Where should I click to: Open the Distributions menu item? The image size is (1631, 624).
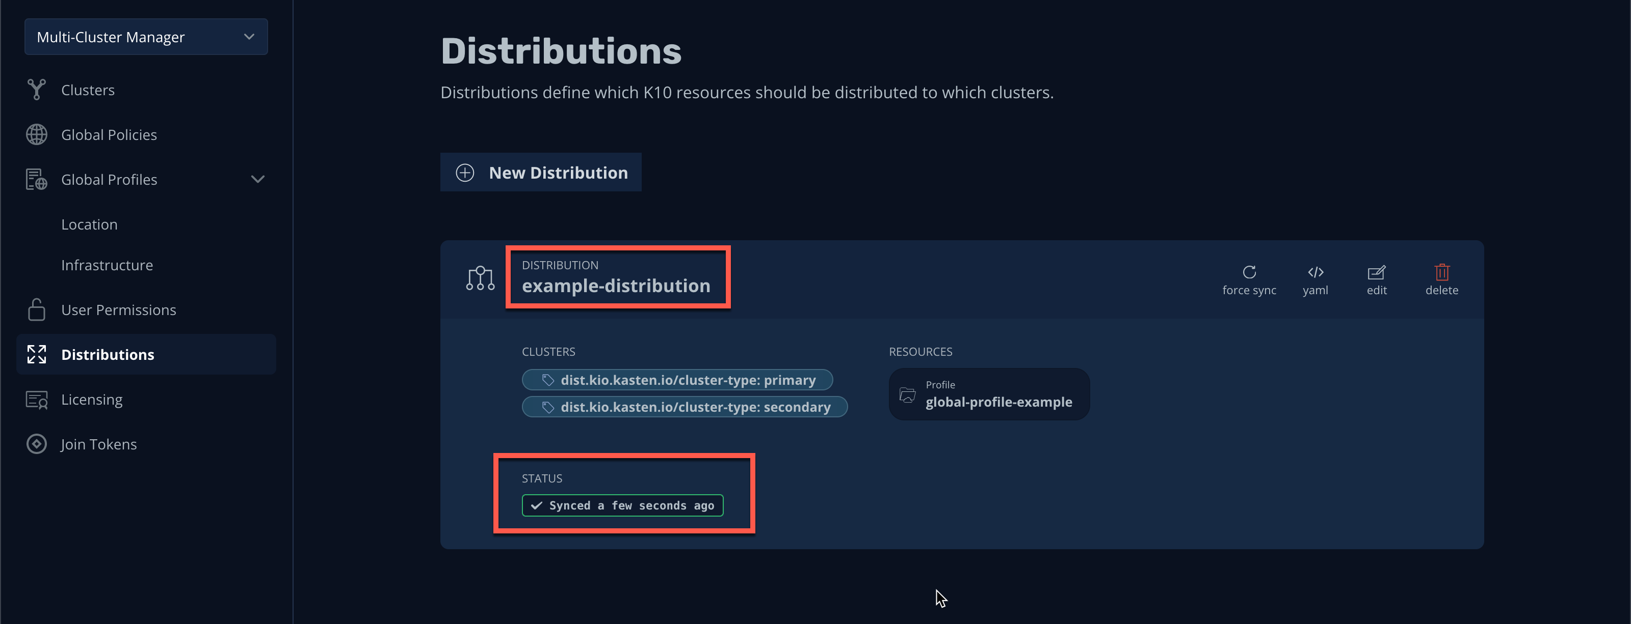pos(146,354)
